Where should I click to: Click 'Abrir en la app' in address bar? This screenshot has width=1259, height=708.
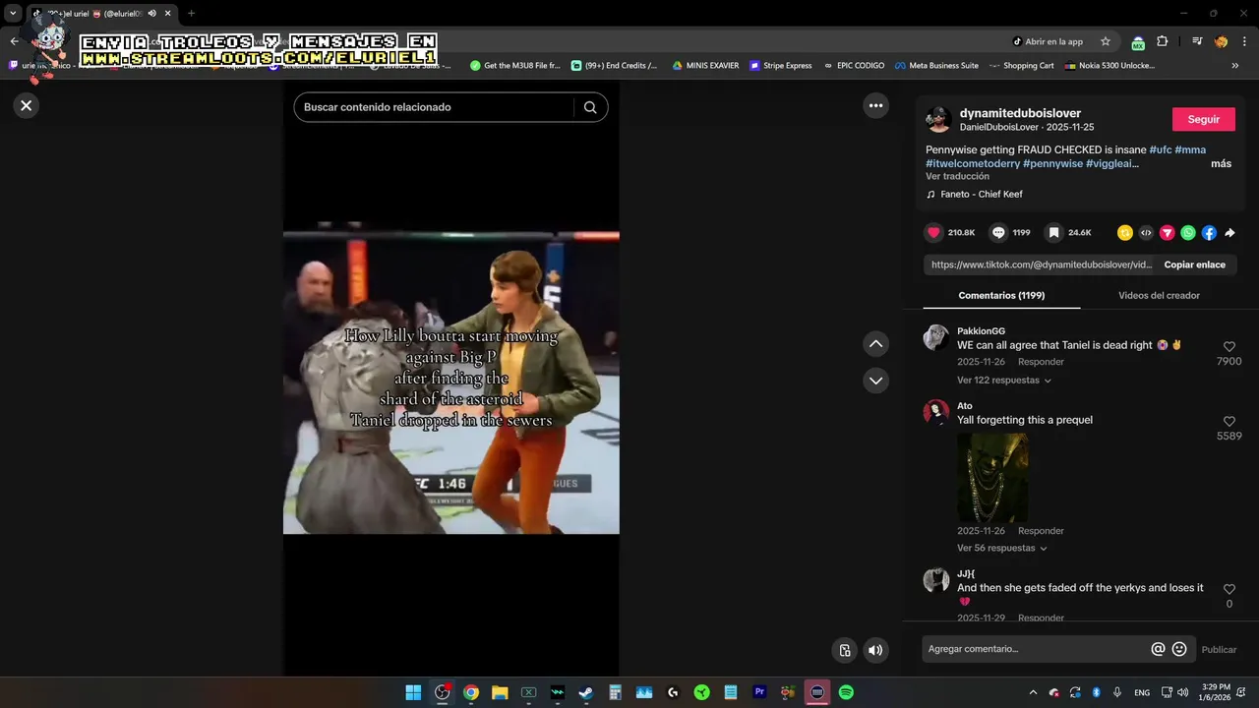pos(1048,41)
